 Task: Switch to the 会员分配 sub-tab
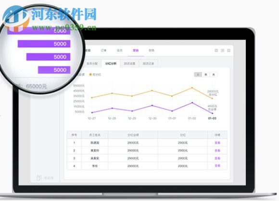[92, 63]
